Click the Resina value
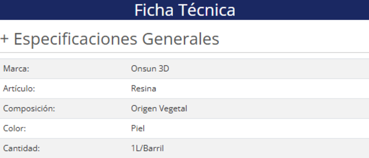 click(x=144, y=89)
